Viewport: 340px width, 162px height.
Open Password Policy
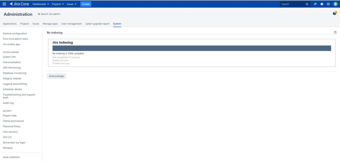(12, 127)
